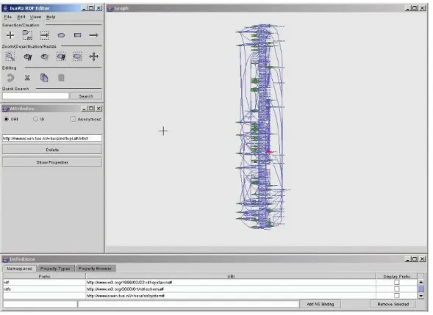Click the Delete button in Attributes
The image size is (433, 315).
coord(52,150)
